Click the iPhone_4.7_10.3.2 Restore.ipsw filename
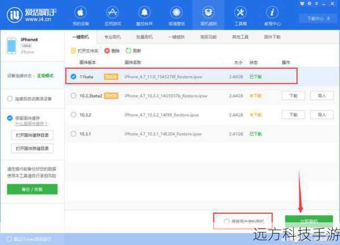 [x=161, y=115]
